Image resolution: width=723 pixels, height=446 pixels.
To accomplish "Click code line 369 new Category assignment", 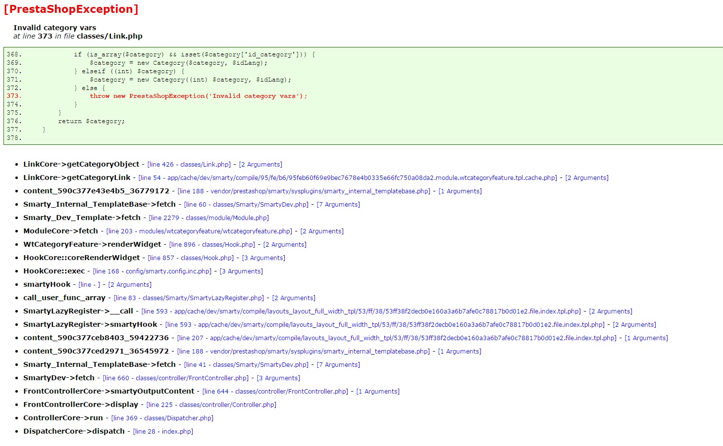I will 178,63.
